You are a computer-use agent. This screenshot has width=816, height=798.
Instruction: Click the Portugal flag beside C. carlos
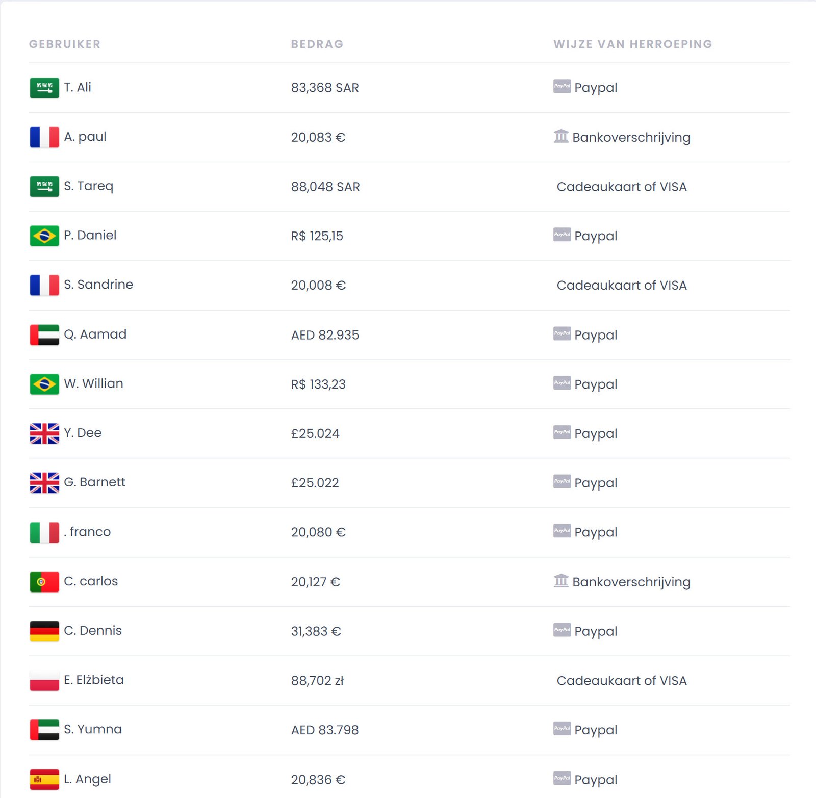pos(44,582)
